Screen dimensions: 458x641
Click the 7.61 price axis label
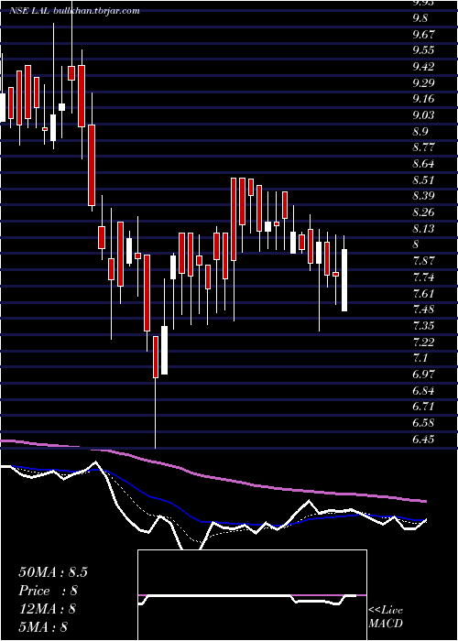(423, 294)
